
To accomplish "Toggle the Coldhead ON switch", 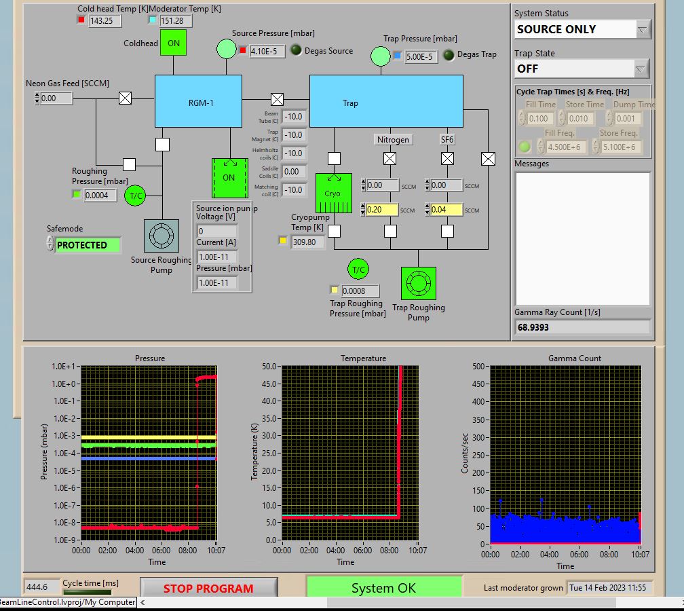I will coord(174,43).
